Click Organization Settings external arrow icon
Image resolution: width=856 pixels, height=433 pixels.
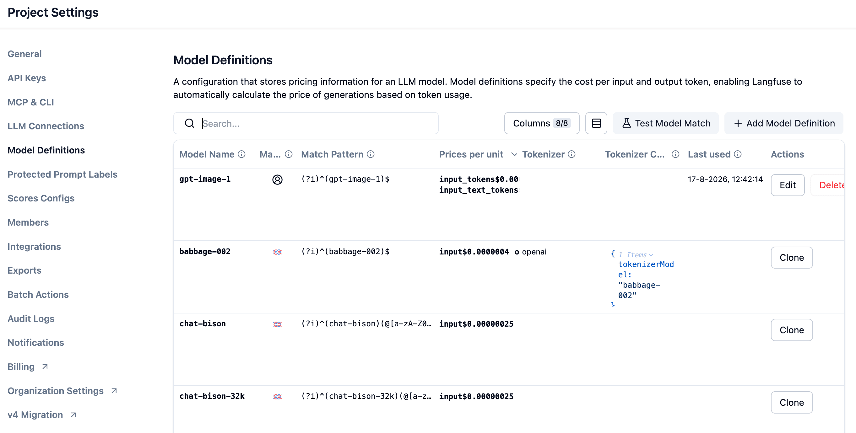point(114,391)
